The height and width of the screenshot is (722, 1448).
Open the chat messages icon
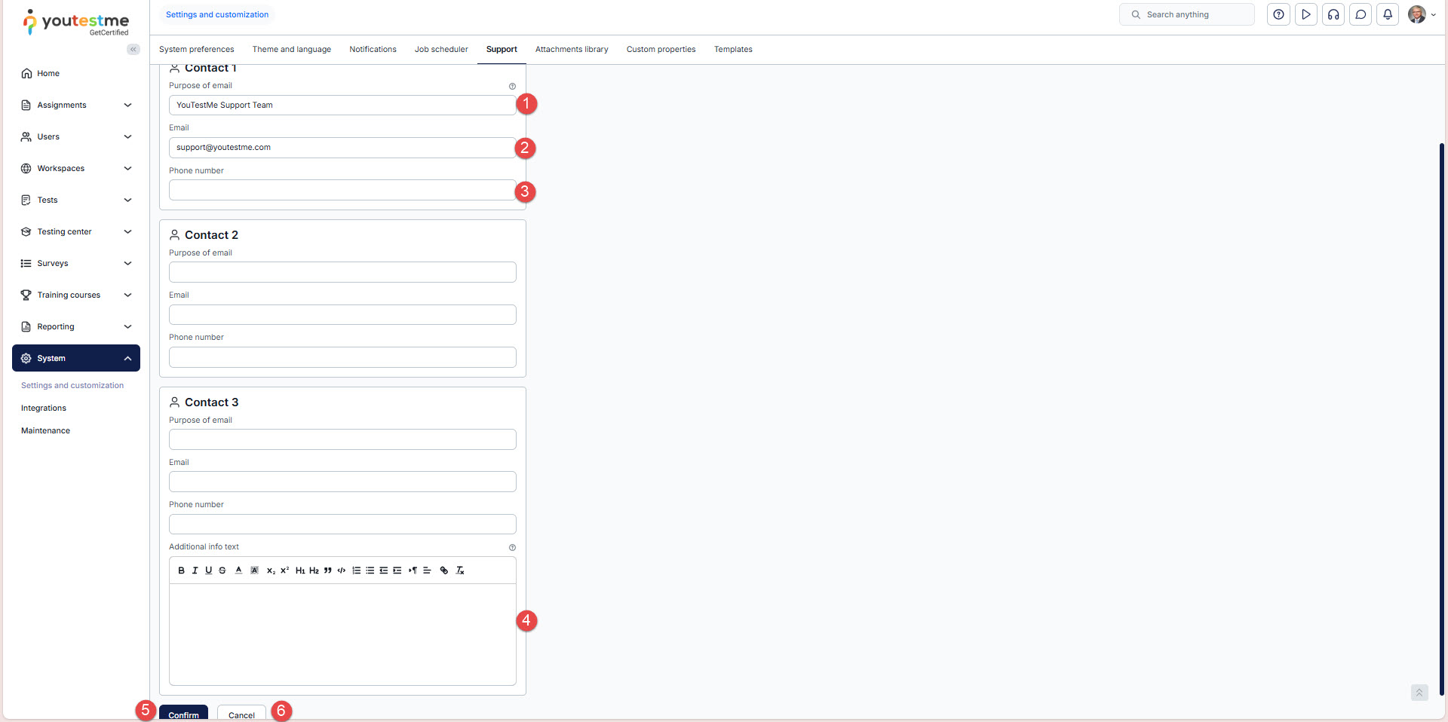pyautogui.click(x=1361, y=14)
